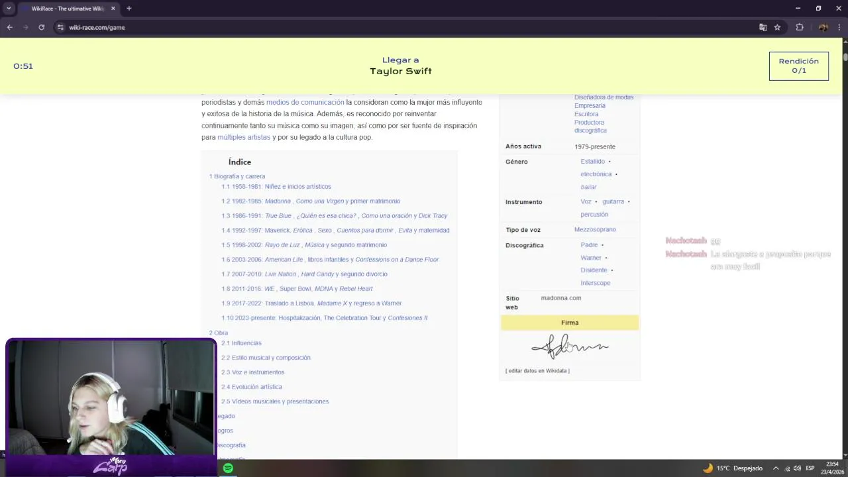
Task: Click editar datos en Wikidata link
Action: pos(537,371)
